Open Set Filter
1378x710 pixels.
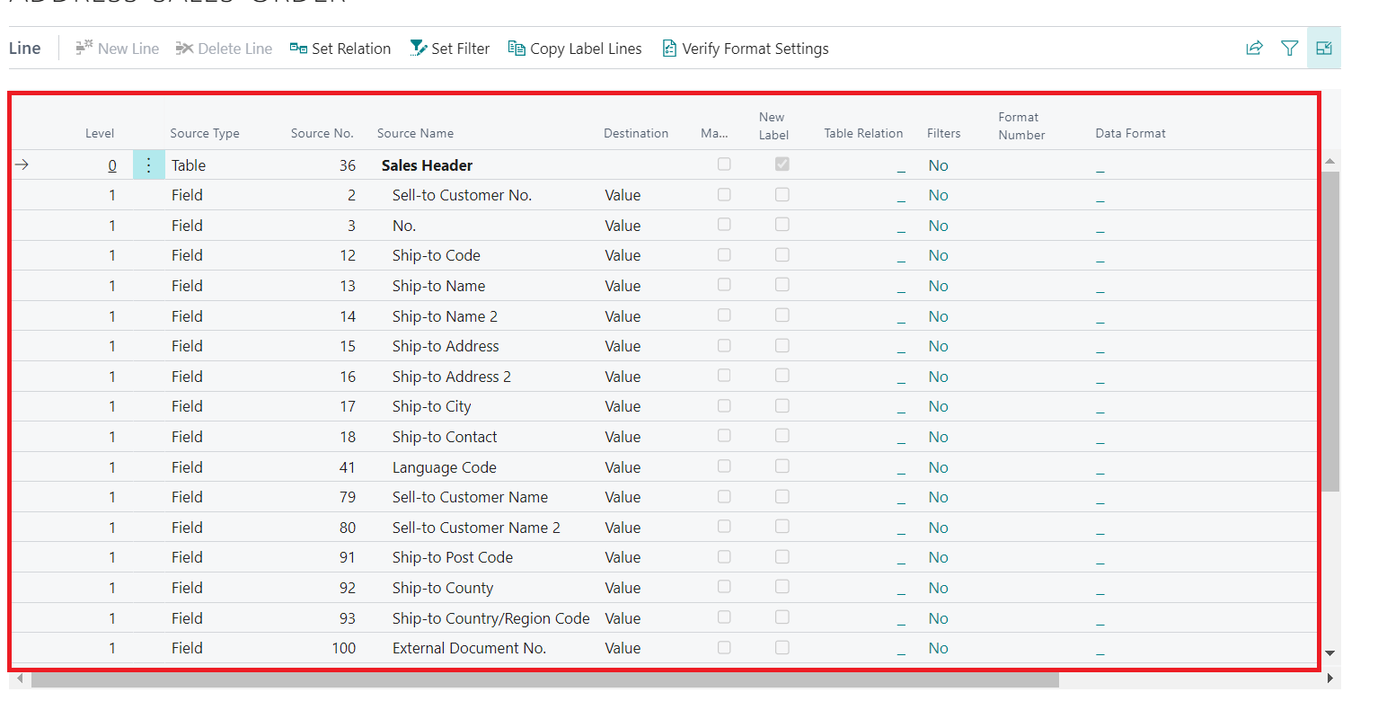(x=449, y=49)
